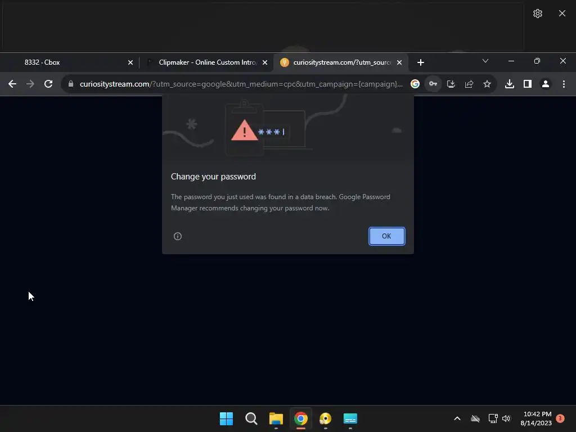Open the Chrome three-dot menu
Screen dimensions: 576x432
[x=564, y=84]
